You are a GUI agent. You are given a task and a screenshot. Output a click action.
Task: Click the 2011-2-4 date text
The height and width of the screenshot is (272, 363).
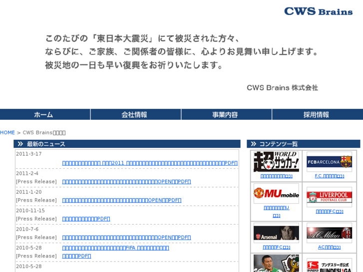tap(27, 173)
